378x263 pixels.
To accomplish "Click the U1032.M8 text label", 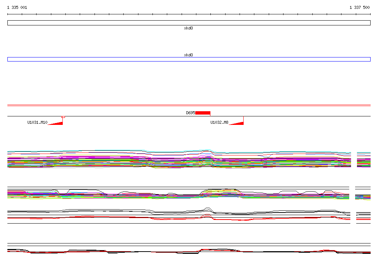I will pyautogui.click(x=219, y=123).
